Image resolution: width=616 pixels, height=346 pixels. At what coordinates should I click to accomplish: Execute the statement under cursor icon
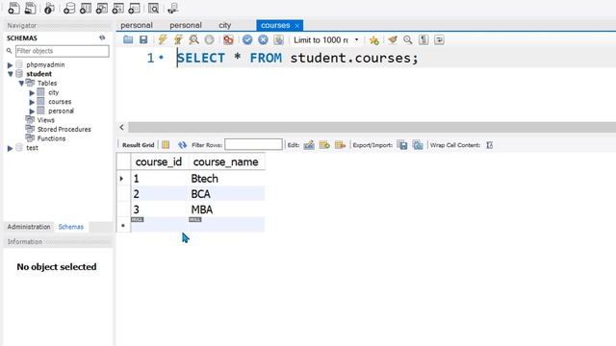[178, 39]
